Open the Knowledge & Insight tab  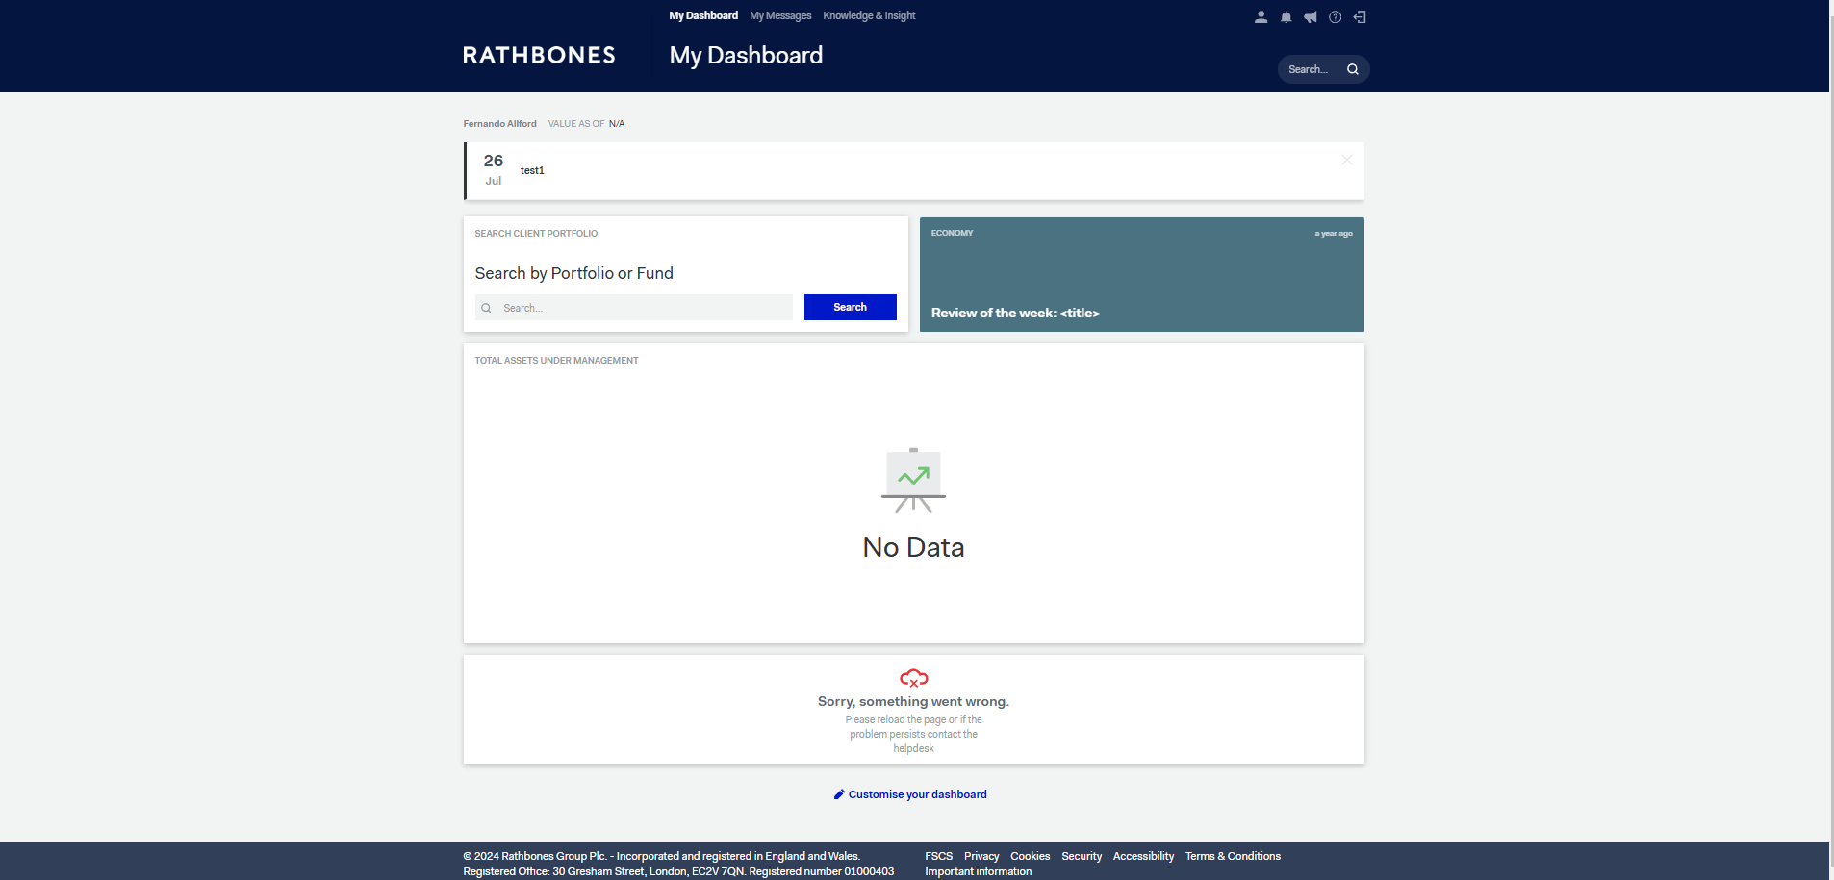pyautogui.click(x=868, y=15)
